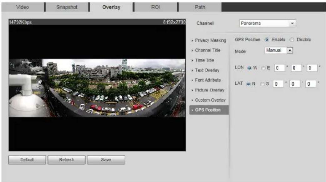Viewport: 326px width, 182px height.
Task: Click the Default button
Action: [x=27, y=160]
